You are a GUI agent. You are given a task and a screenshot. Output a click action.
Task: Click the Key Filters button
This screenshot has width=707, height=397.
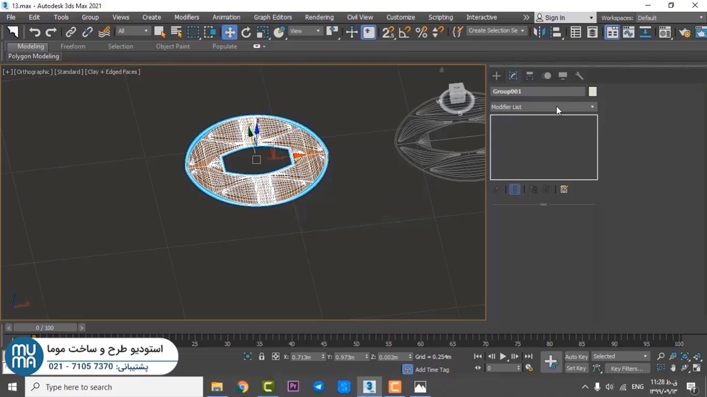626,368
